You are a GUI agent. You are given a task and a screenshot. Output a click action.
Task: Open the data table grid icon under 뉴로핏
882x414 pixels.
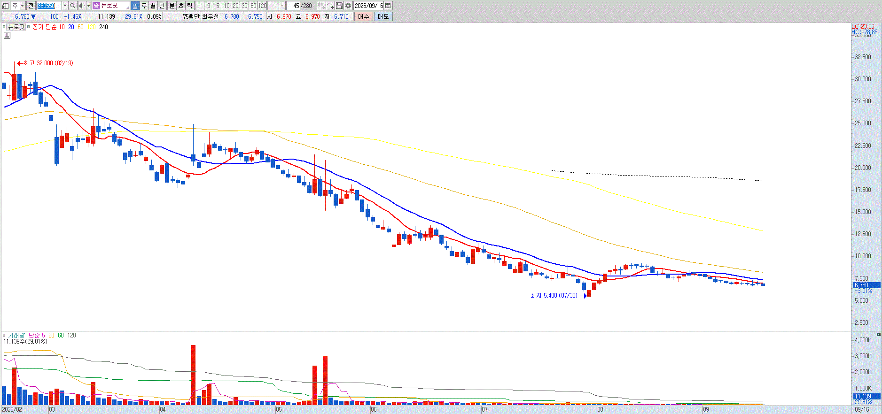click(7, 35)
